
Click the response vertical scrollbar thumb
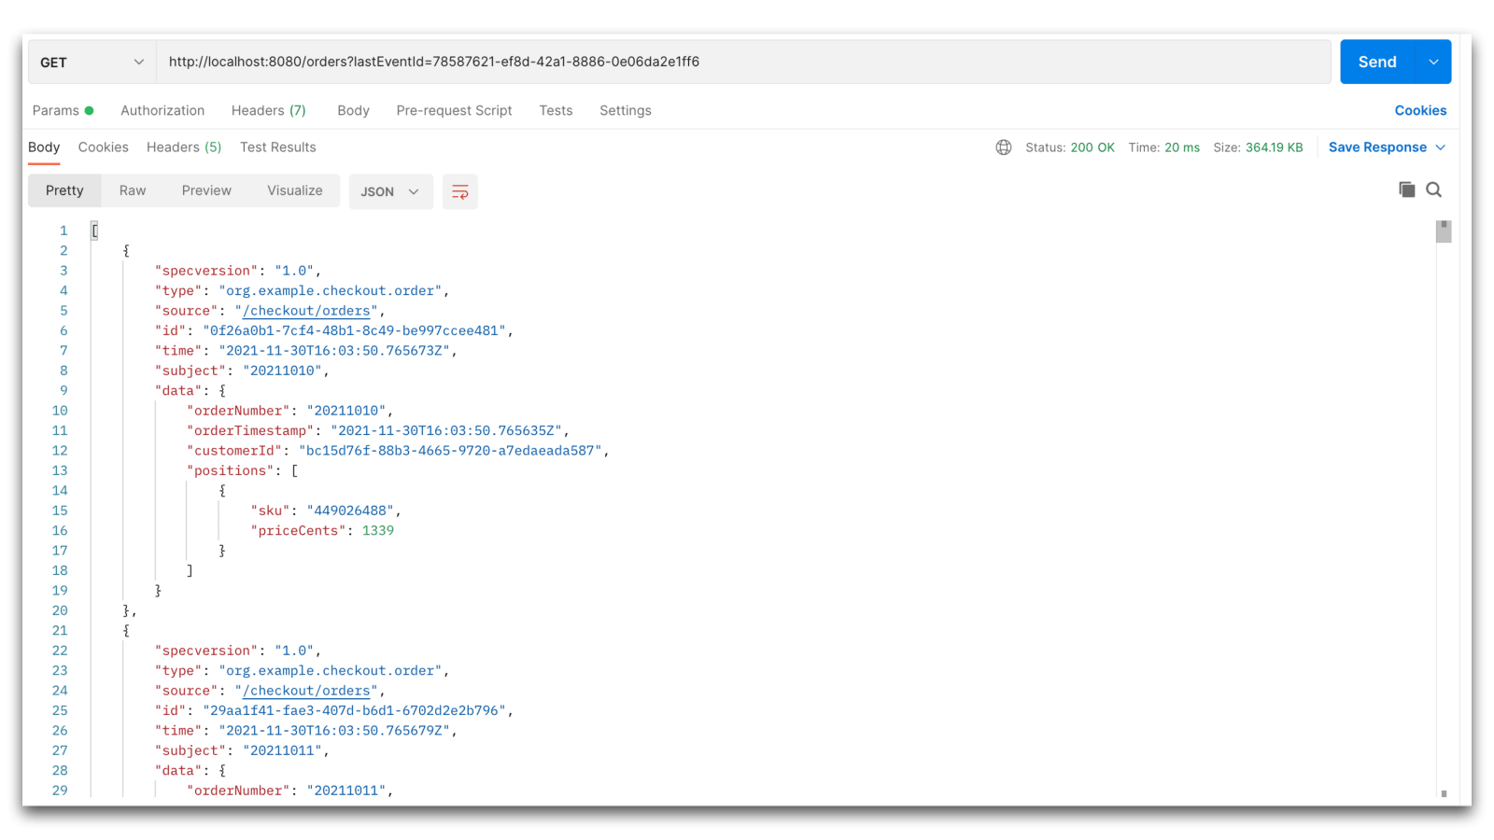pos(1444,231)
